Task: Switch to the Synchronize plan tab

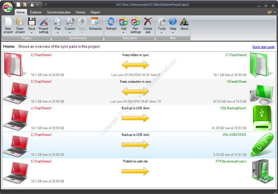Action: (59, 12)
